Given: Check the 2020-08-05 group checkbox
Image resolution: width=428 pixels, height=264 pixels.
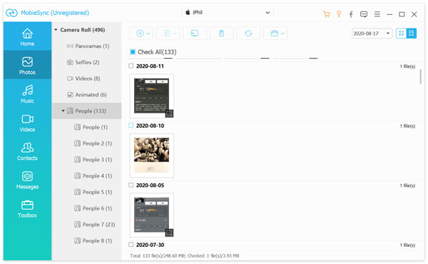Looking at the screenshot, I should click(x=131, y=185).
